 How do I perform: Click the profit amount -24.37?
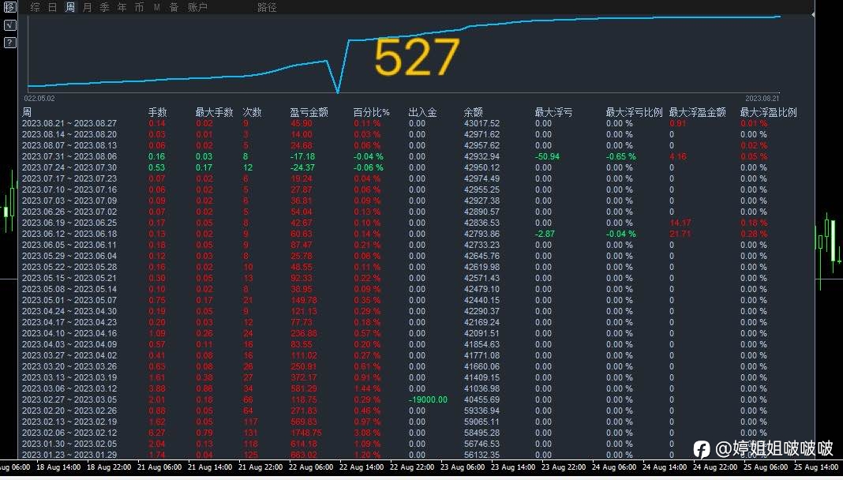(x=302, y=167)
